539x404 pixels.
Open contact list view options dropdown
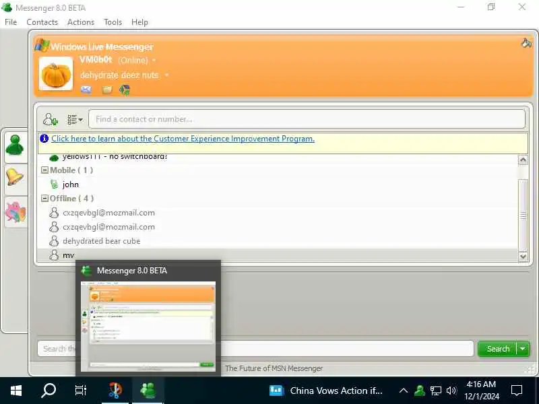click(75, 120)
